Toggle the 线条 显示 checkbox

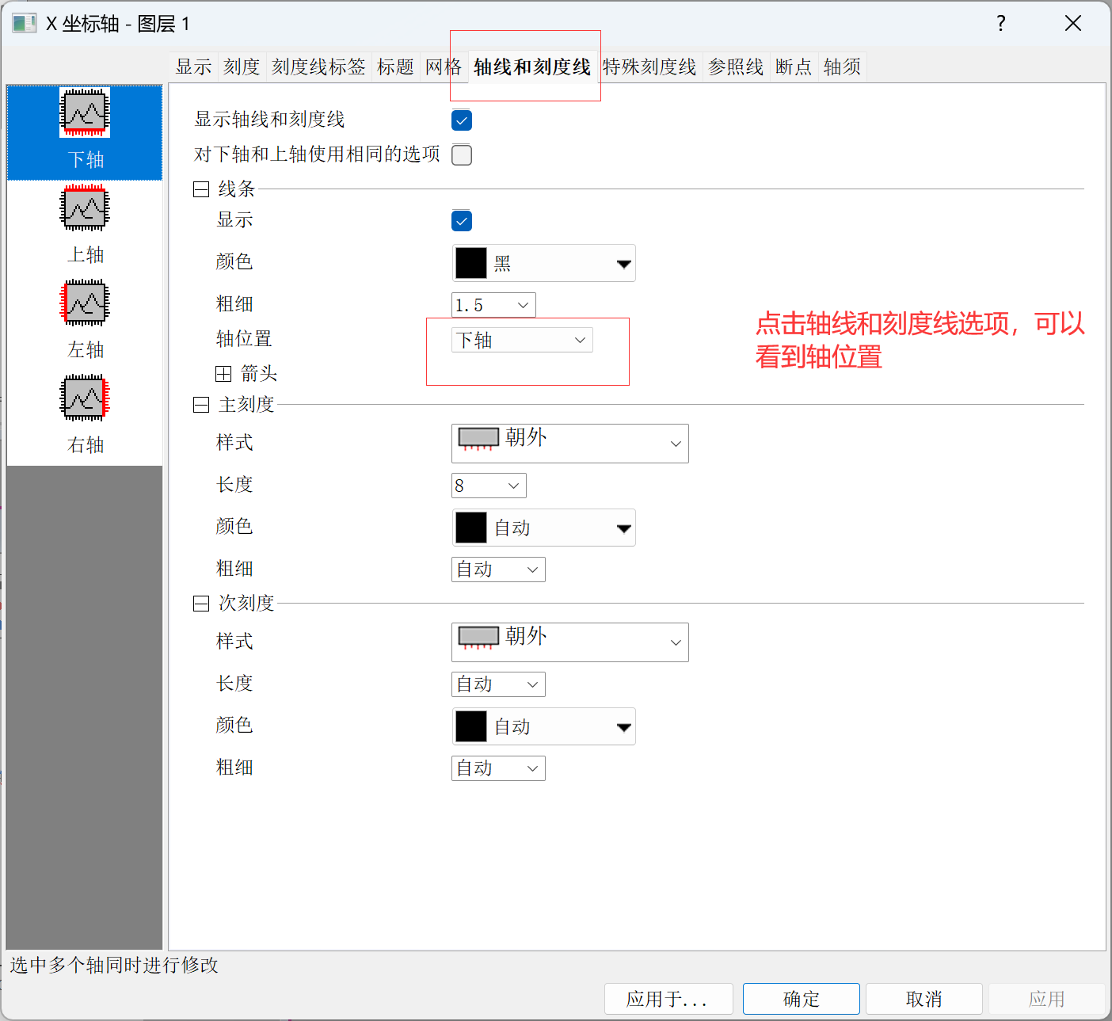[x=462, y=220]
